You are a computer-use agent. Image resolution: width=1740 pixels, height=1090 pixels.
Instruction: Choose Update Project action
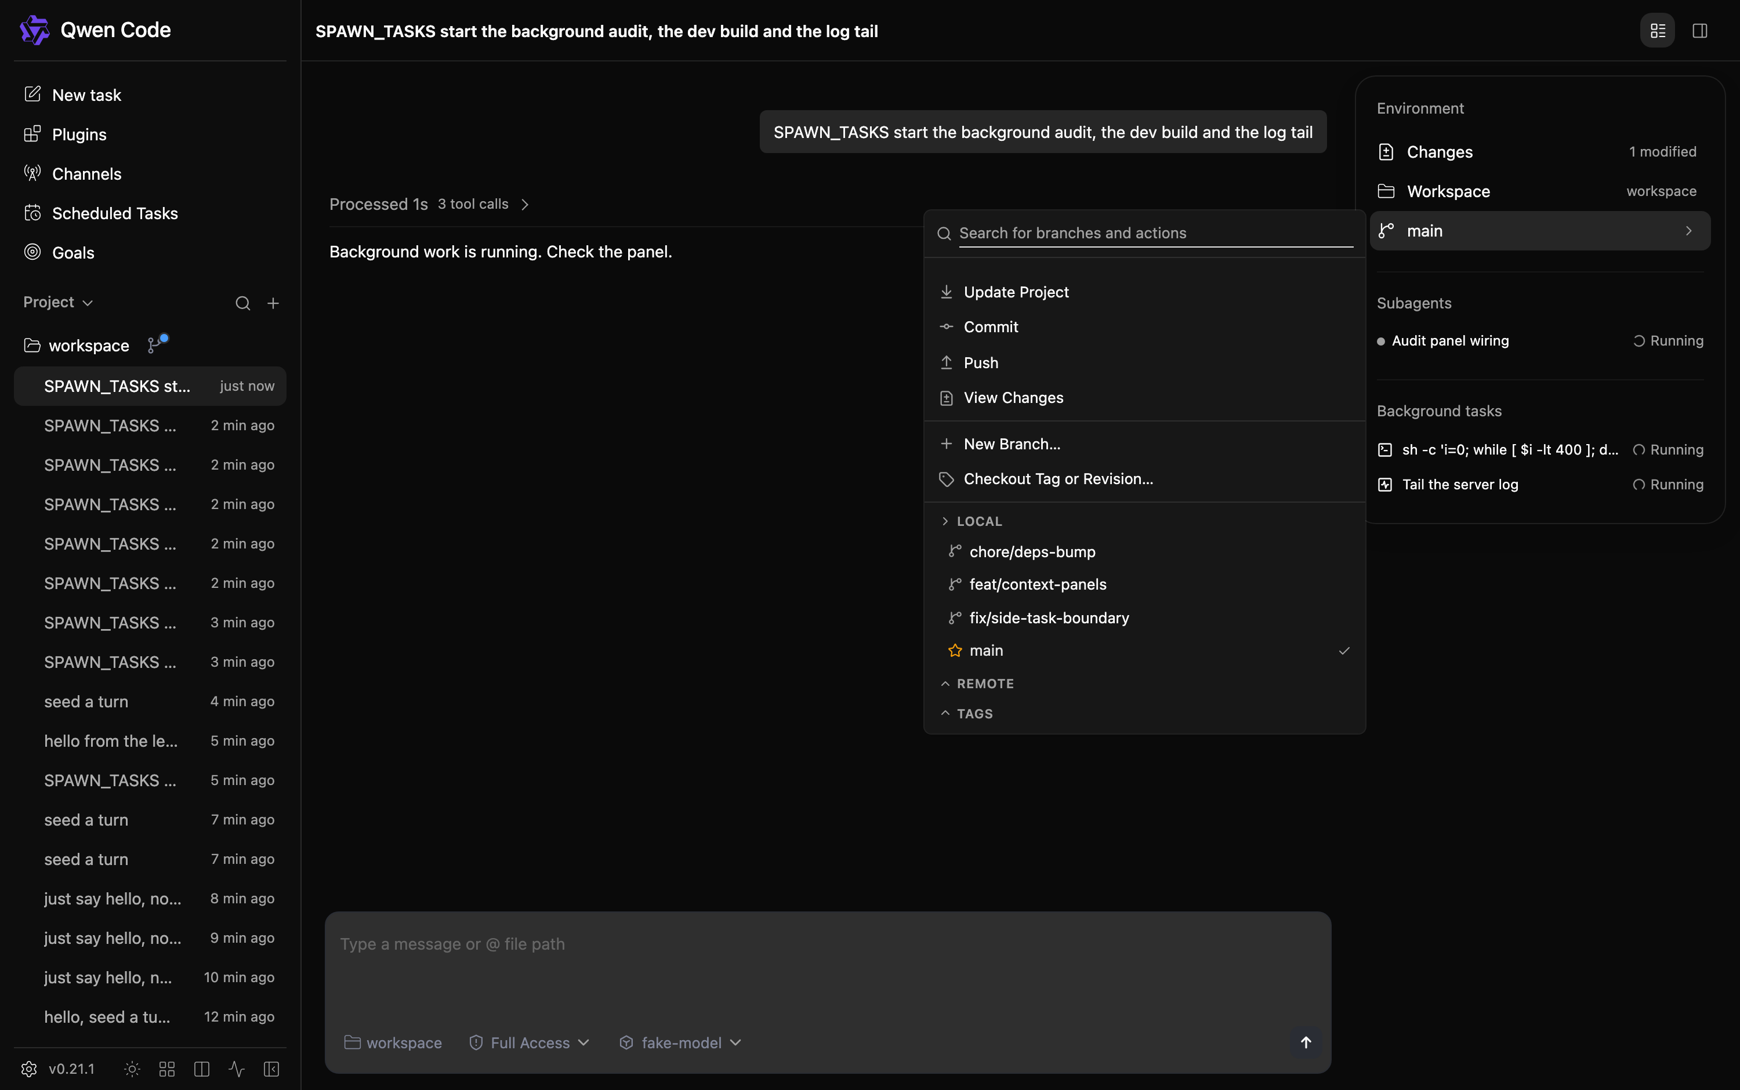[1145, 292]
